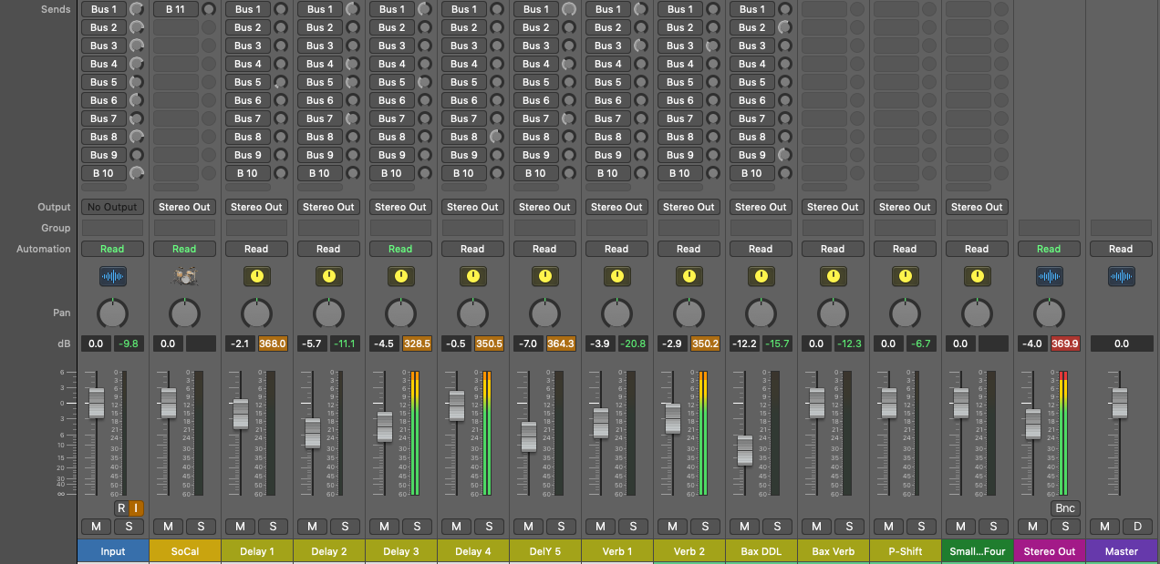
Task: Open the No Output selector on the Input channel
Action: pos(112,207)
